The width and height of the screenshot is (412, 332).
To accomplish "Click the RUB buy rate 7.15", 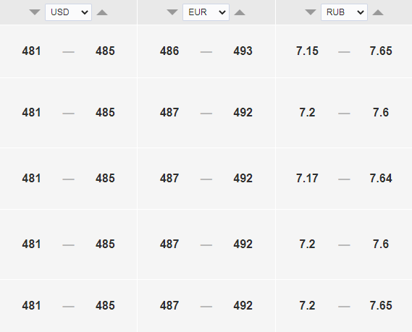I will point(307,51).
